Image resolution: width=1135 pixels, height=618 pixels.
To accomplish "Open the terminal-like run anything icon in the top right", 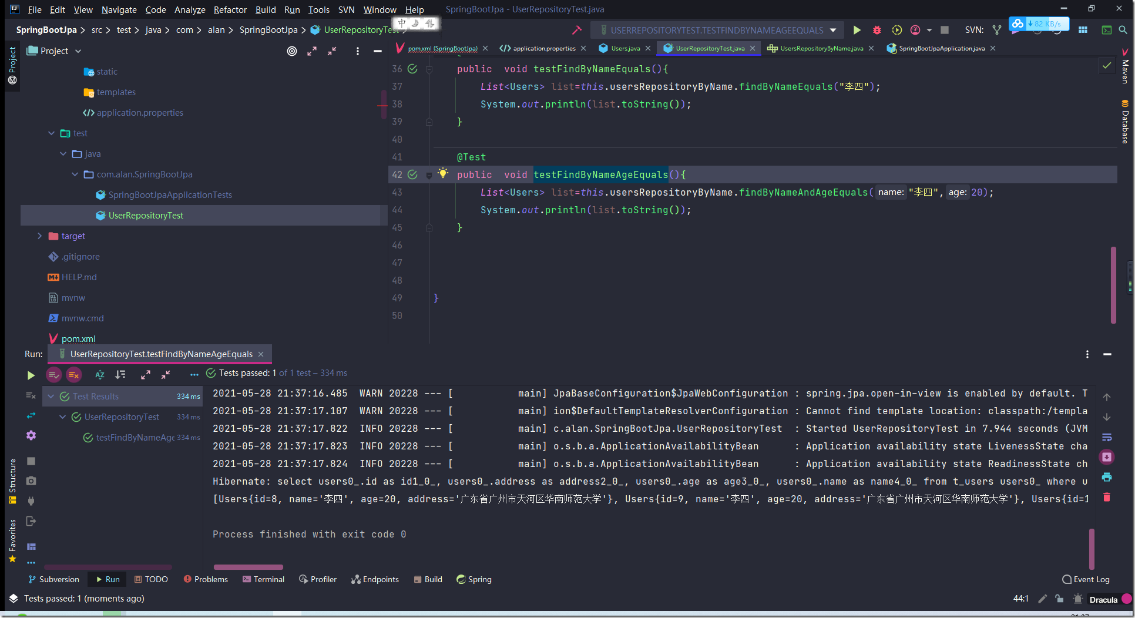I will [x=1107, y=30].
